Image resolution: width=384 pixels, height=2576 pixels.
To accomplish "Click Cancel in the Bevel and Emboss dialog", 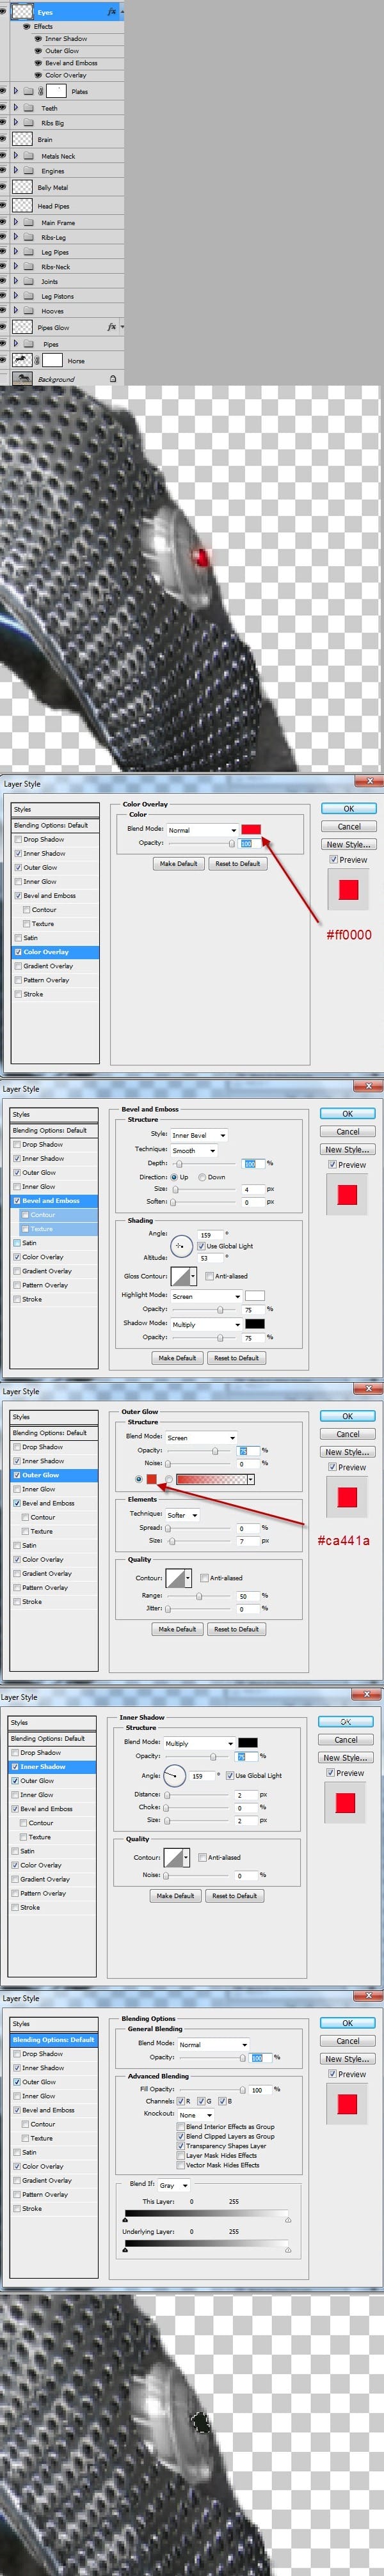I will pos(347,1131).
